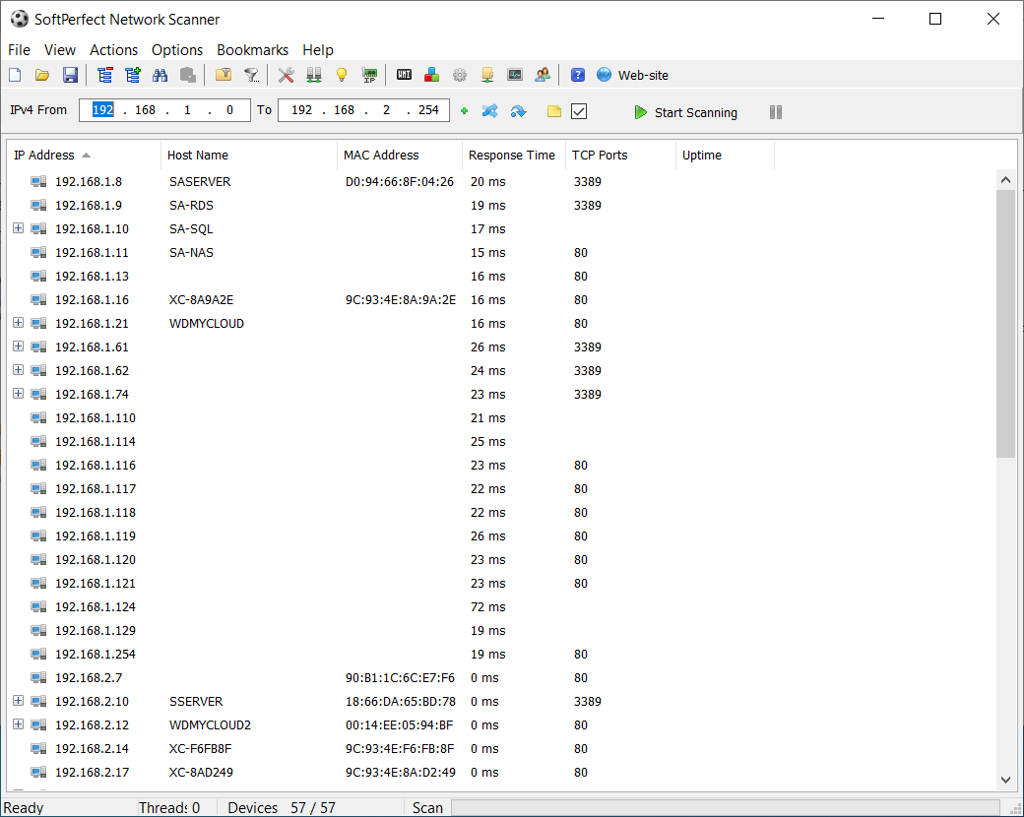The image size is (1024, 817).
Task: Open the Web-site link
Action: point(642,75)
